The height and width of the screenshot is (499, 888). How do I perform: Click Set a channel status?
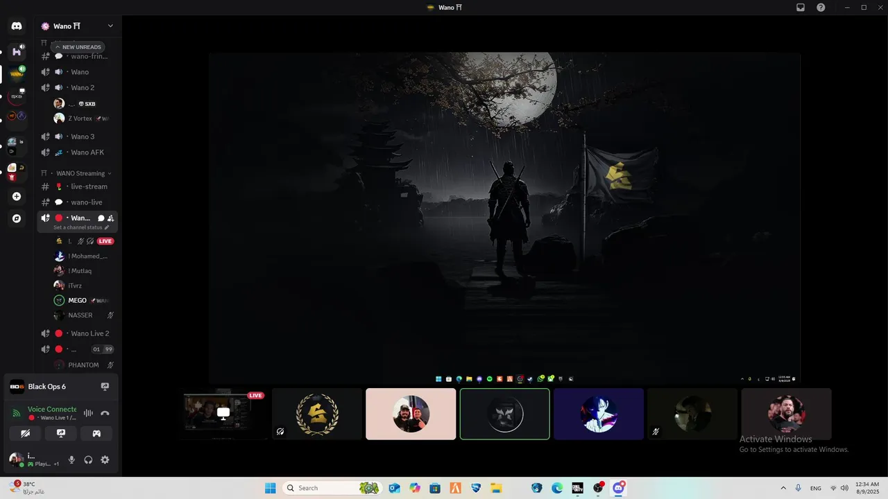pos(78,227)
